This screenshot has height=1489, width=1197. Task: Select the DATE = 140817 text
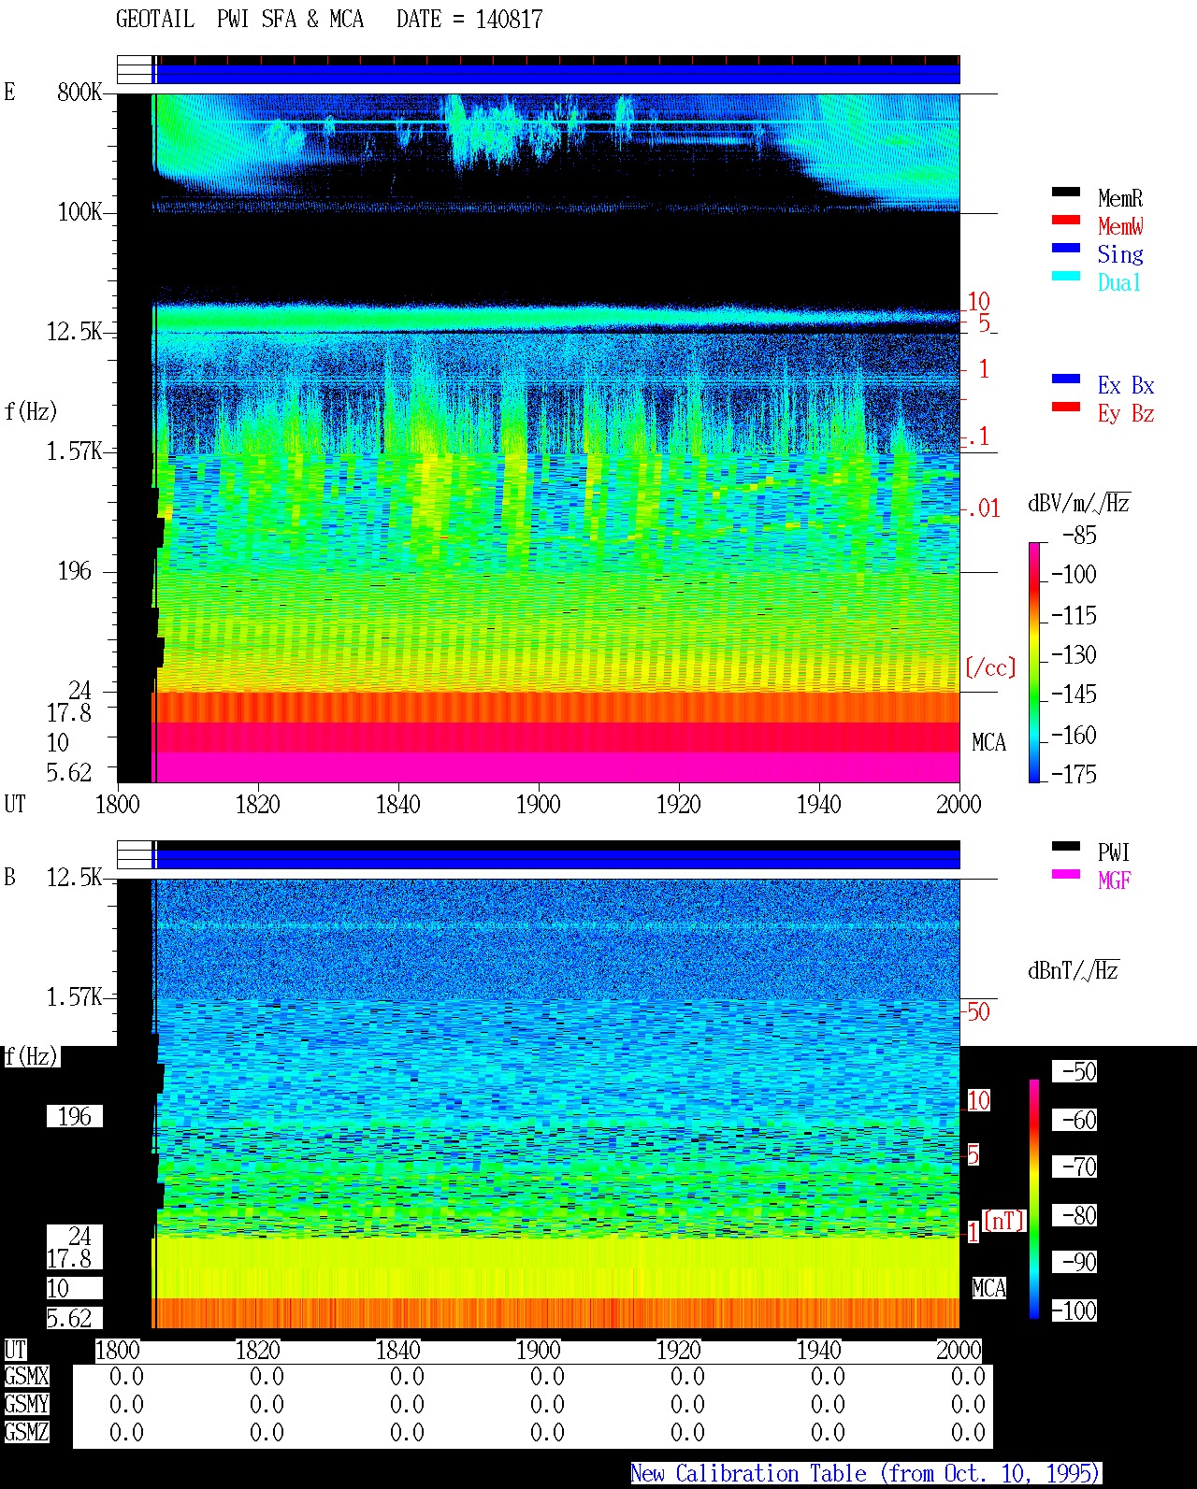pyautogui.click(x=469, y=20)
